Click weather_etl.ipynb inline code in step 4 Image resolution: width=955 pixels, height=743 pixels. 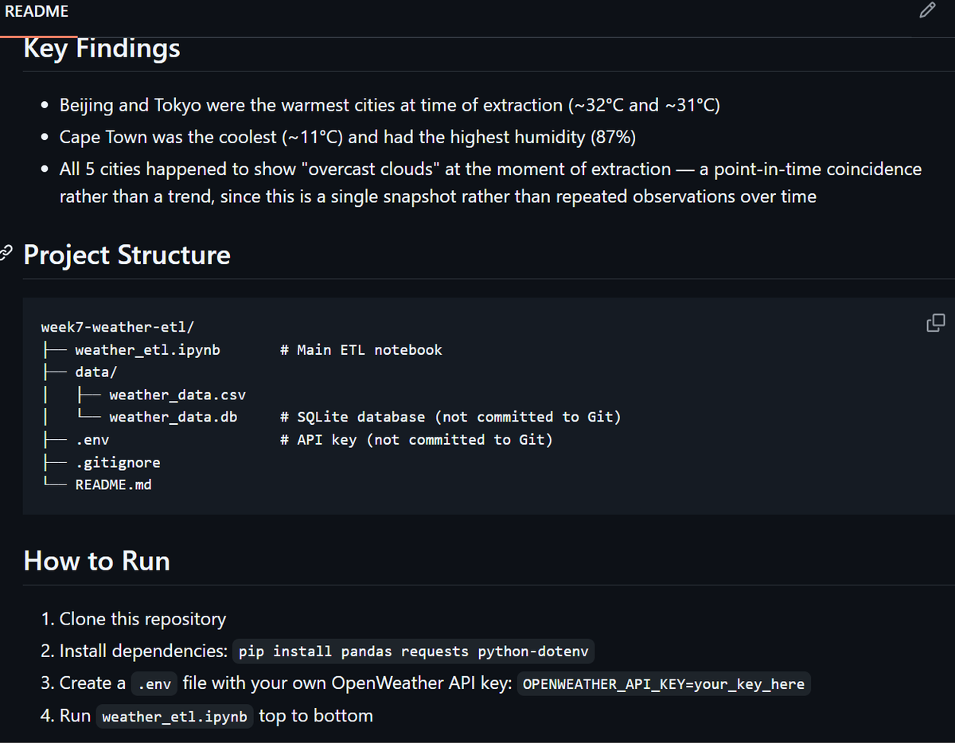tap(176, 717)
